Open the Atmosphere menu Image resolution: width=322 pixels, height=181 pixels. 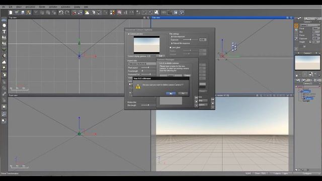click(30, 7)
